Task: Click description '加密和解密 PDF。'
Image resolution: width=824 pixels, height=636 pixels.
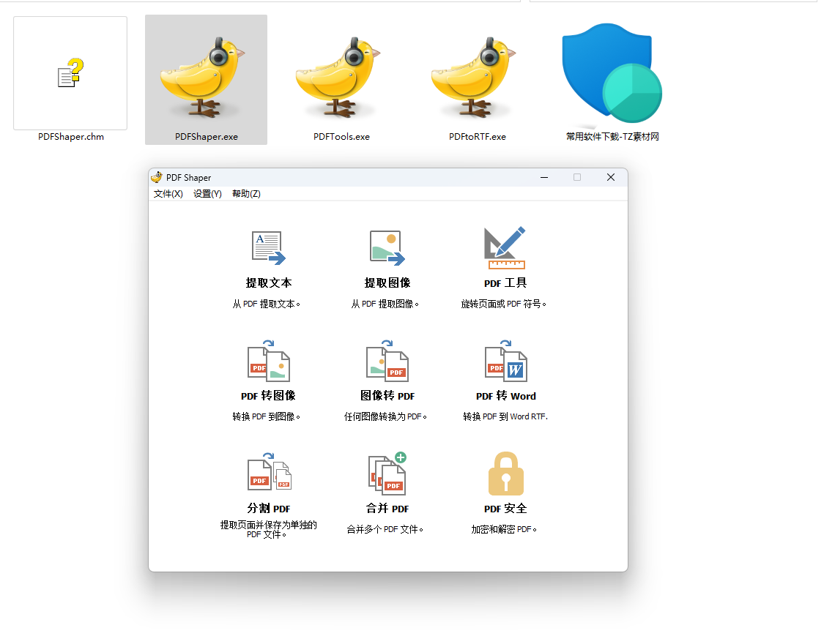Action: 504,529
